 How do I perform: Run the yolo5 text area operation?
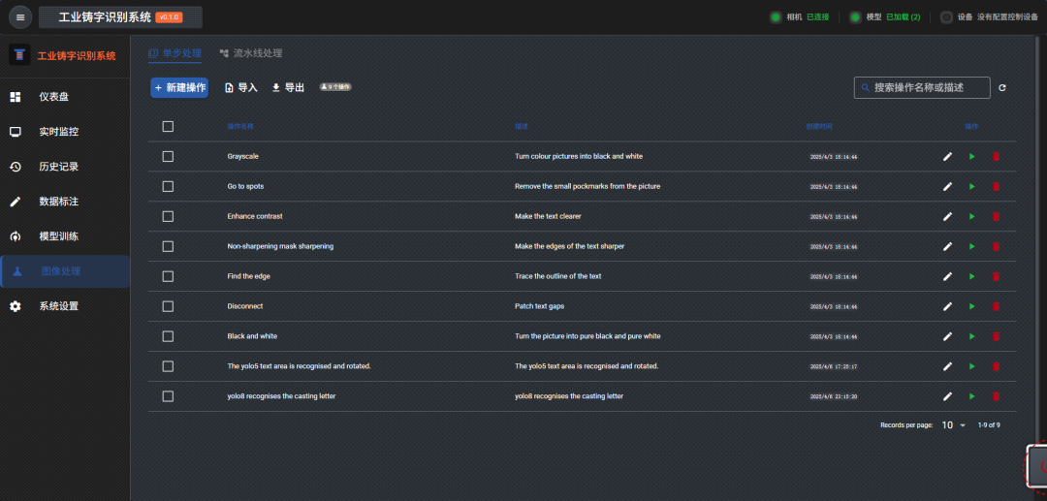click(971, 366)
